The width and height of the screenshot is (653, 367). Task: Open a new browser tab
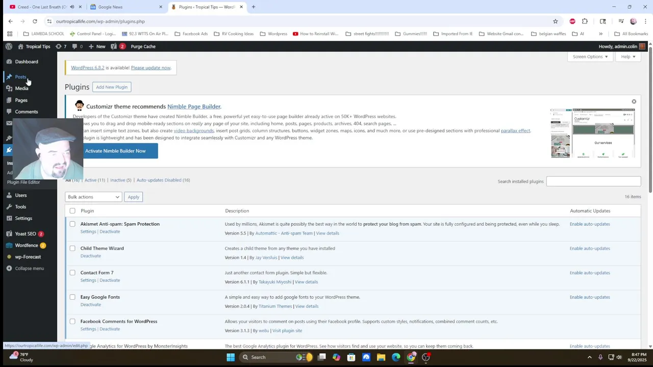[x=253, y=7]
